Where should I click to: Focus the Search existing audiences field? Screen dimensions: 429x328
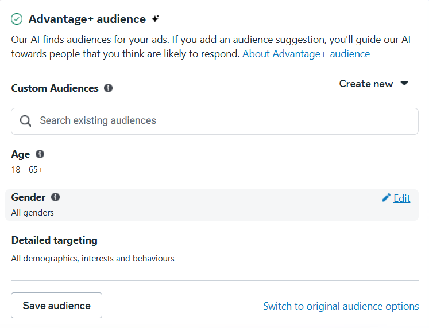215,121
